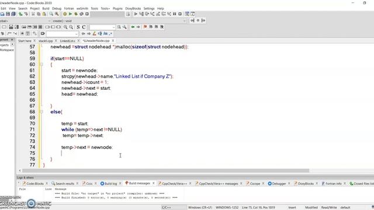
Task: Toggle selected text only search icon
Action: coord(100,34)
